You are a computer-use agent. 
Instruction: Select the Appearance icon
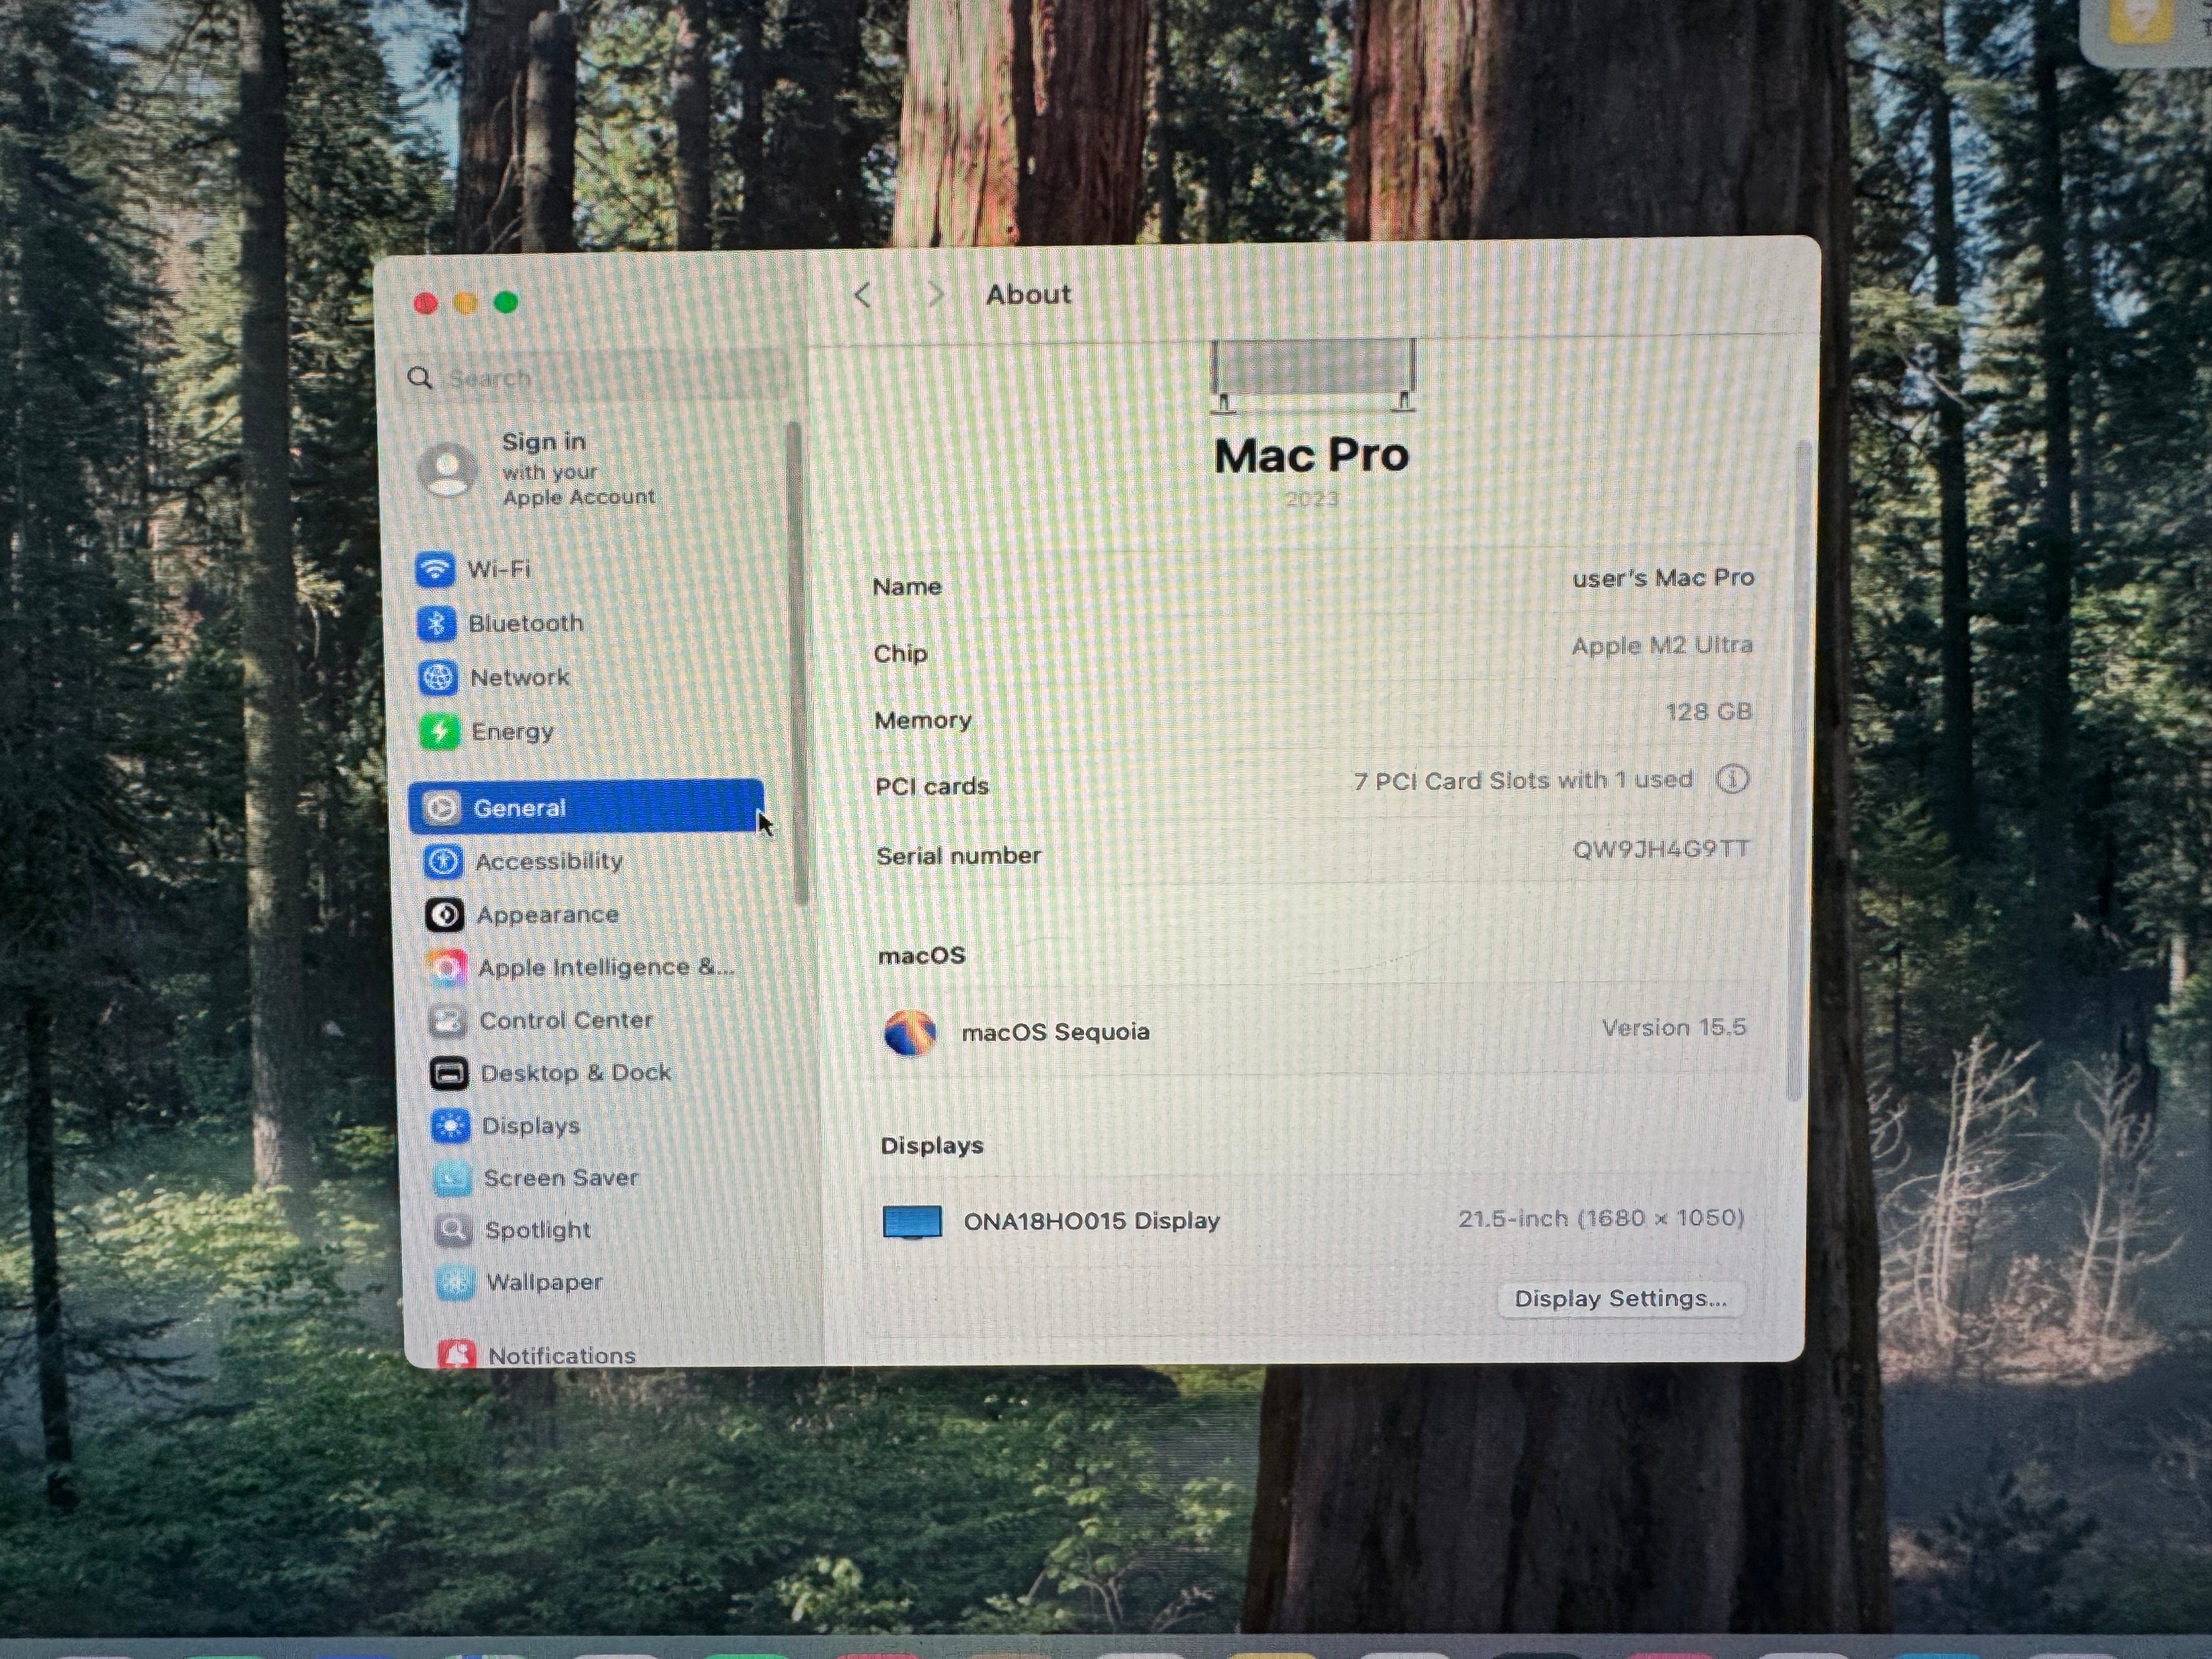tap(445, 914)
